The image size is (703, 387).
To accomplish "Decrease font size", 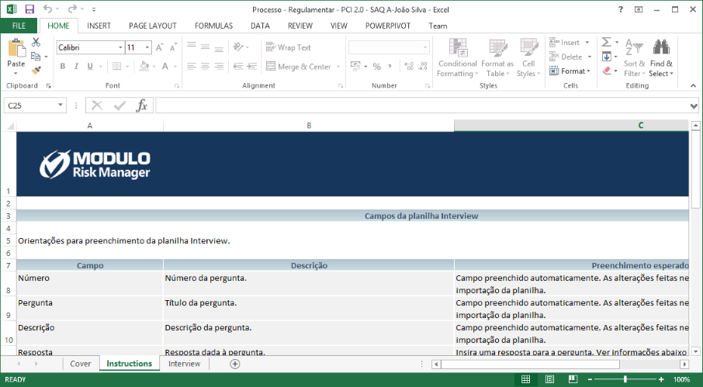I will (x=174, y=47).
